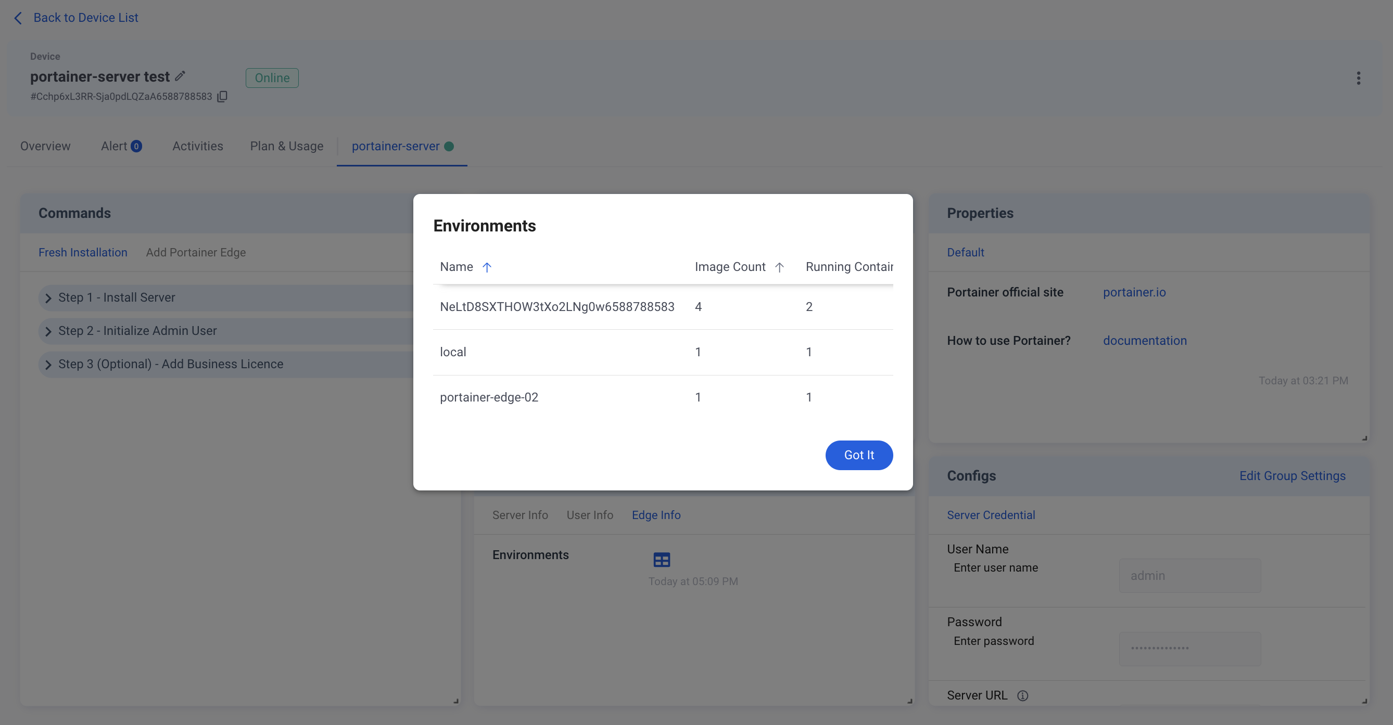Select Server Credential configs tab
The width and height of the screenshot is (1393, 725).
tap(991, 515)
